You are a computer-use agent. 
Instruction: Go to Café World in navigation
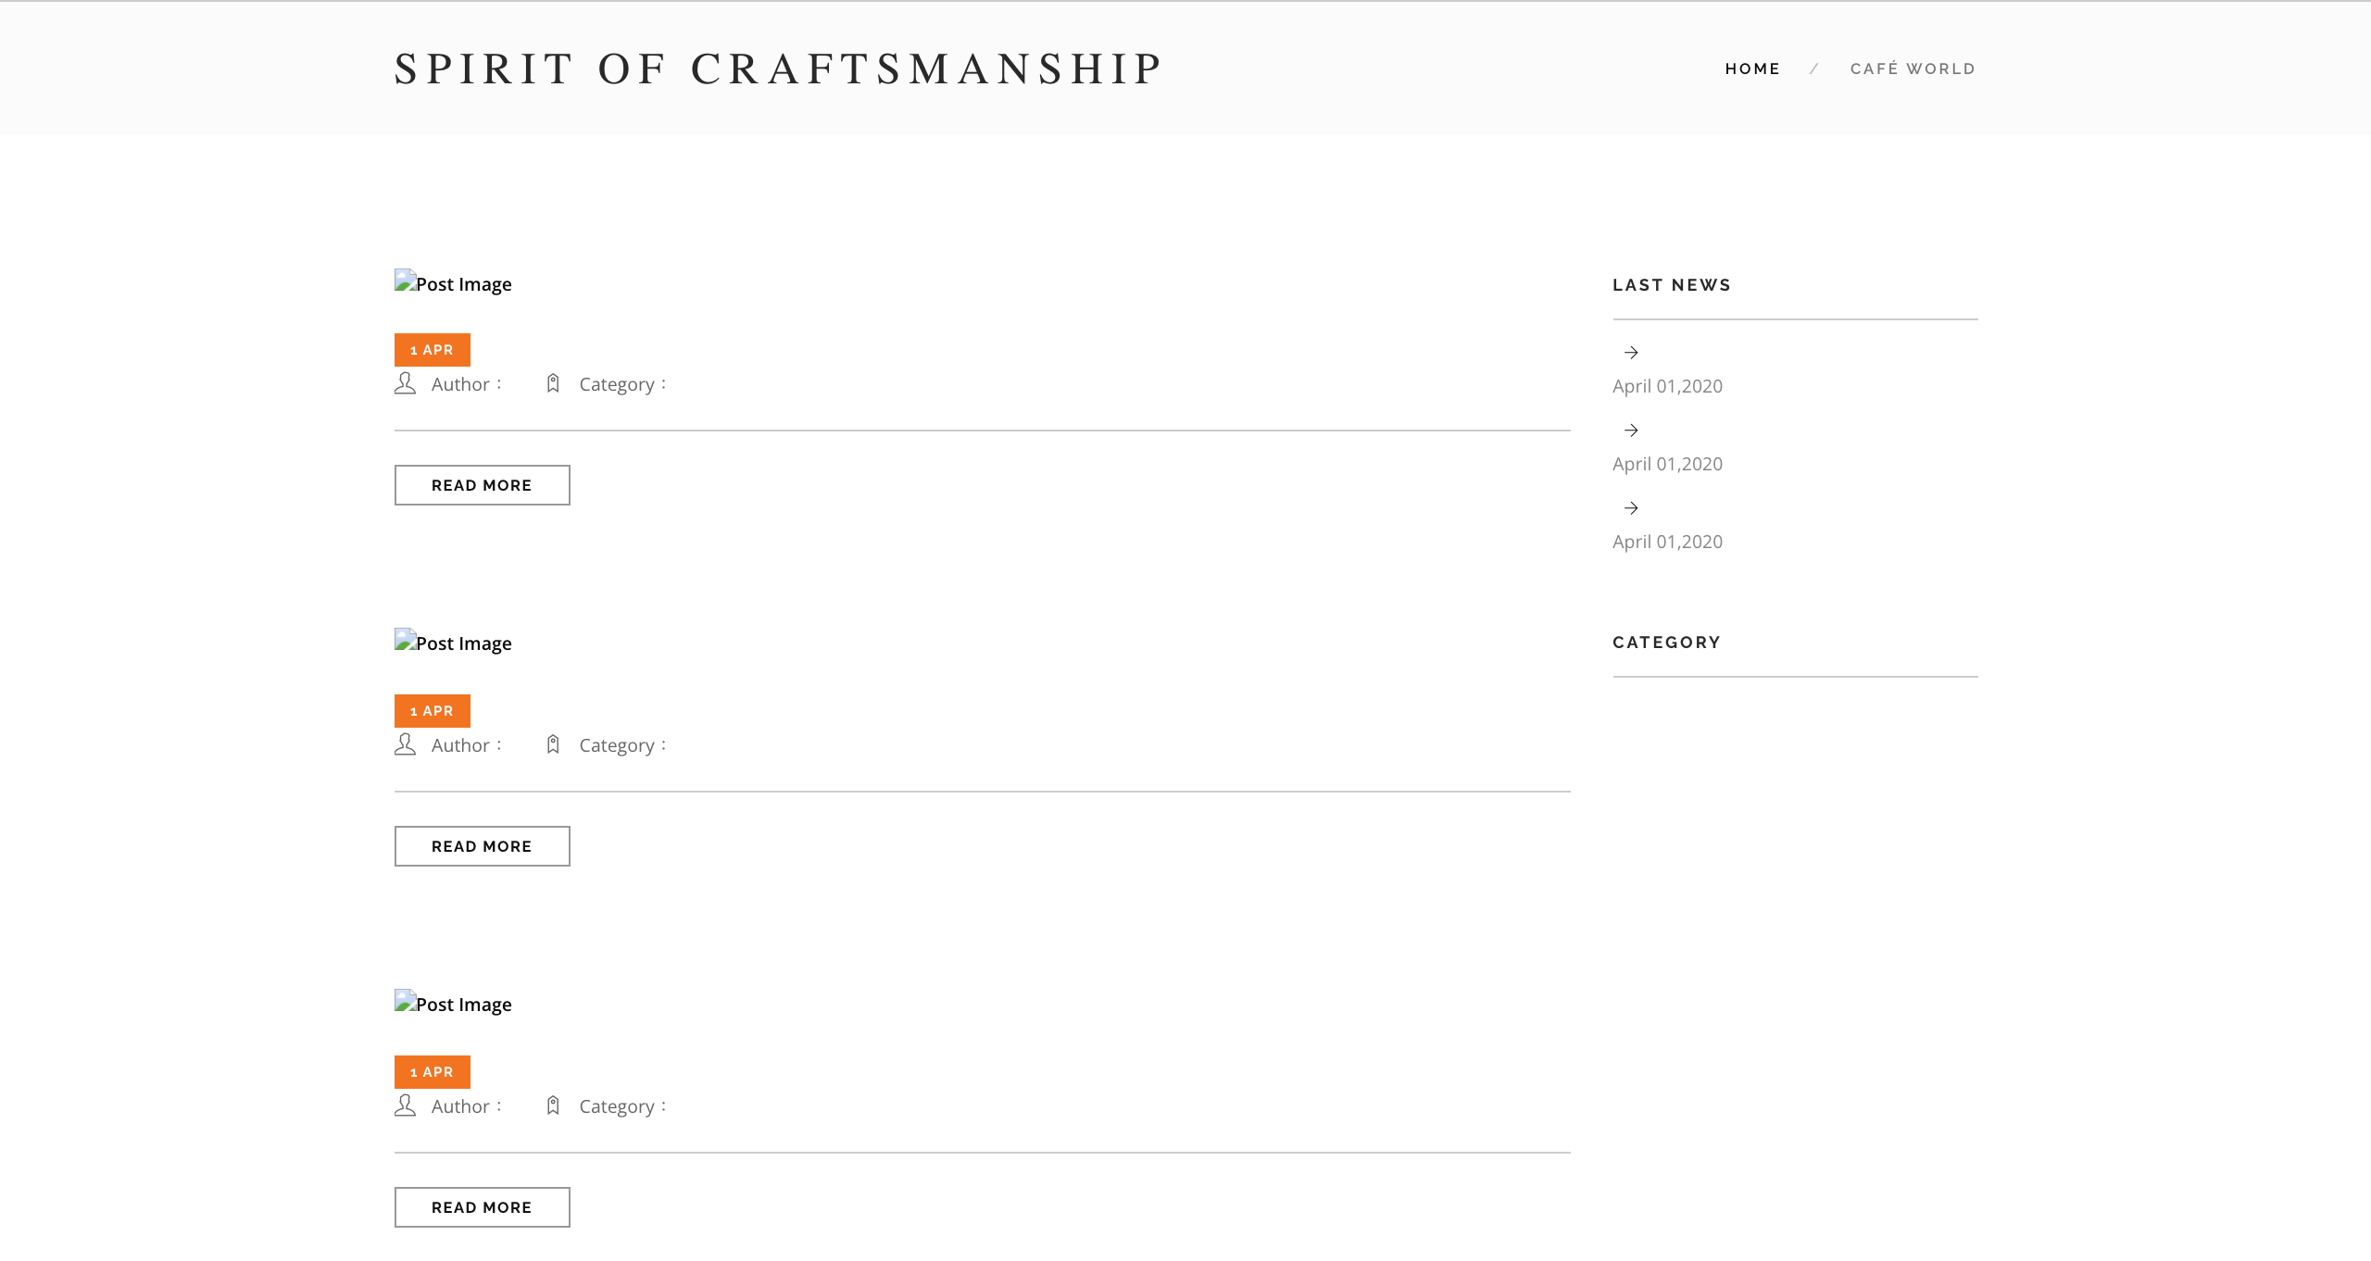1913,69
